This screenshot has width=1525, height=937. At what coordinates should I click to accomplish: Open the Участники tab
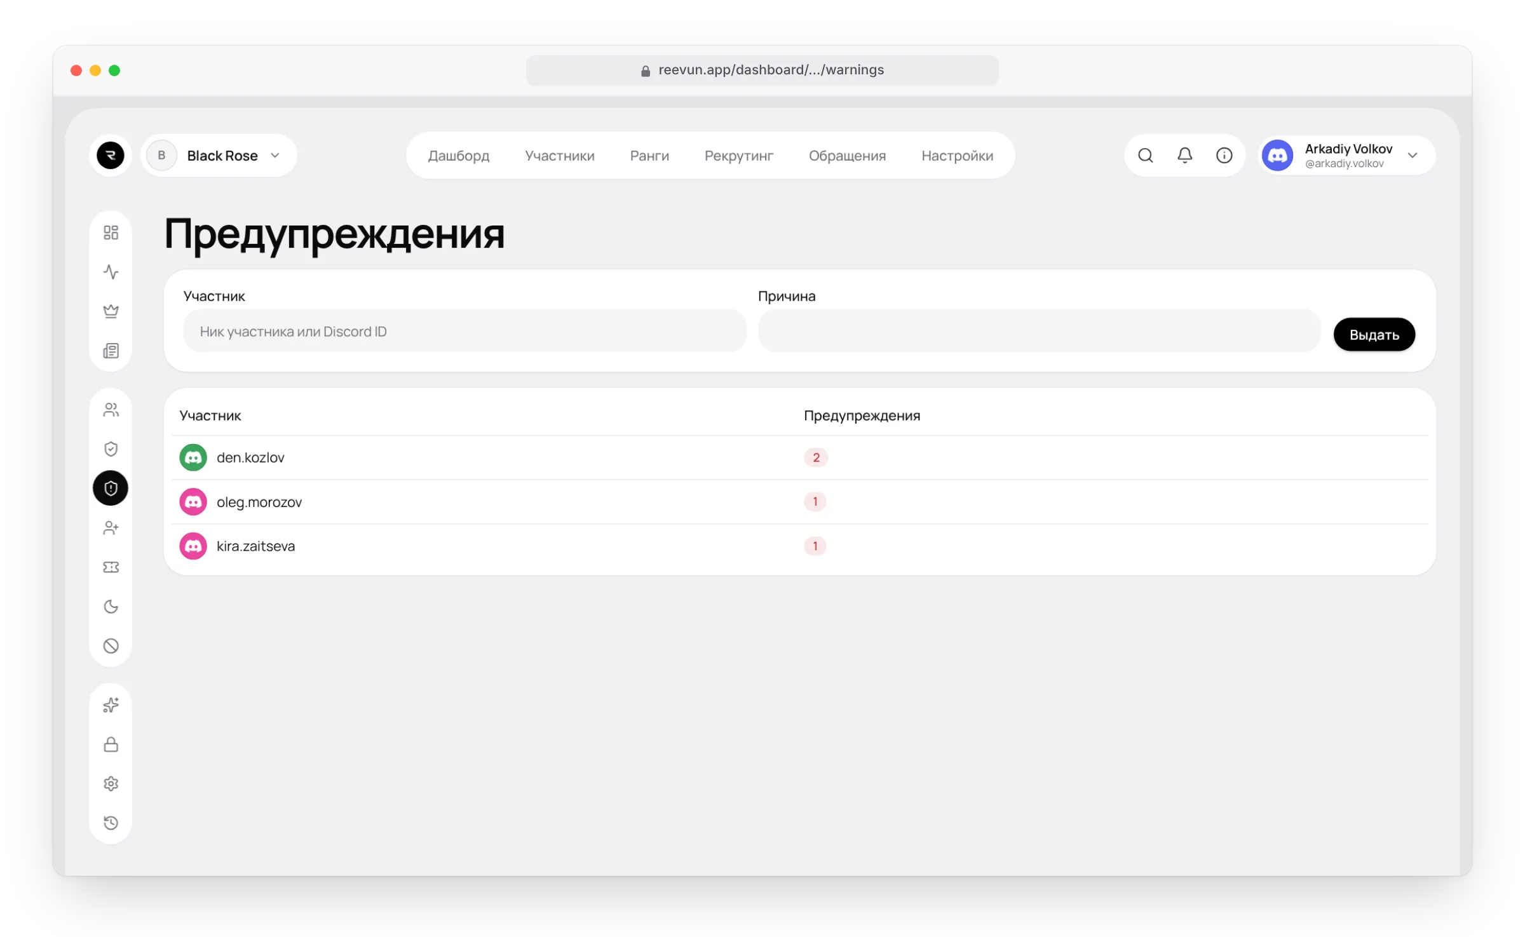(x=559, y=156)
